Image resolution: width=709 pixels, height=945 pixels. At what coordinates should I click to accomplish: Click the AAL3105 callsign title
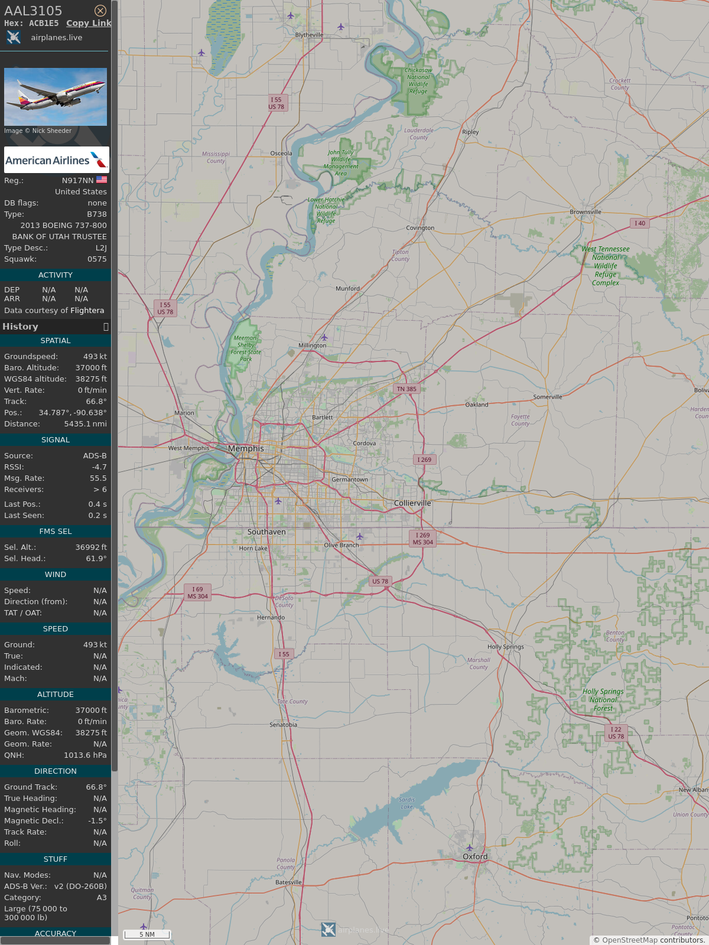pos(33,11)
